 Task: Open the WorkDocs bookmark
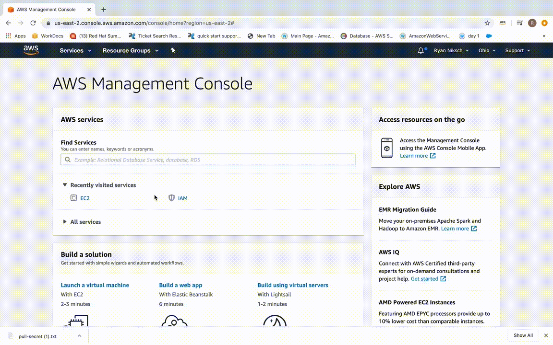coord(48,36)
